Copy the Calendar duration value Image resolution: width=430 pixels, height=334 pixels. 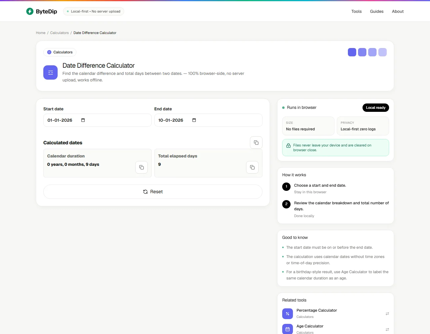point(142,167)
